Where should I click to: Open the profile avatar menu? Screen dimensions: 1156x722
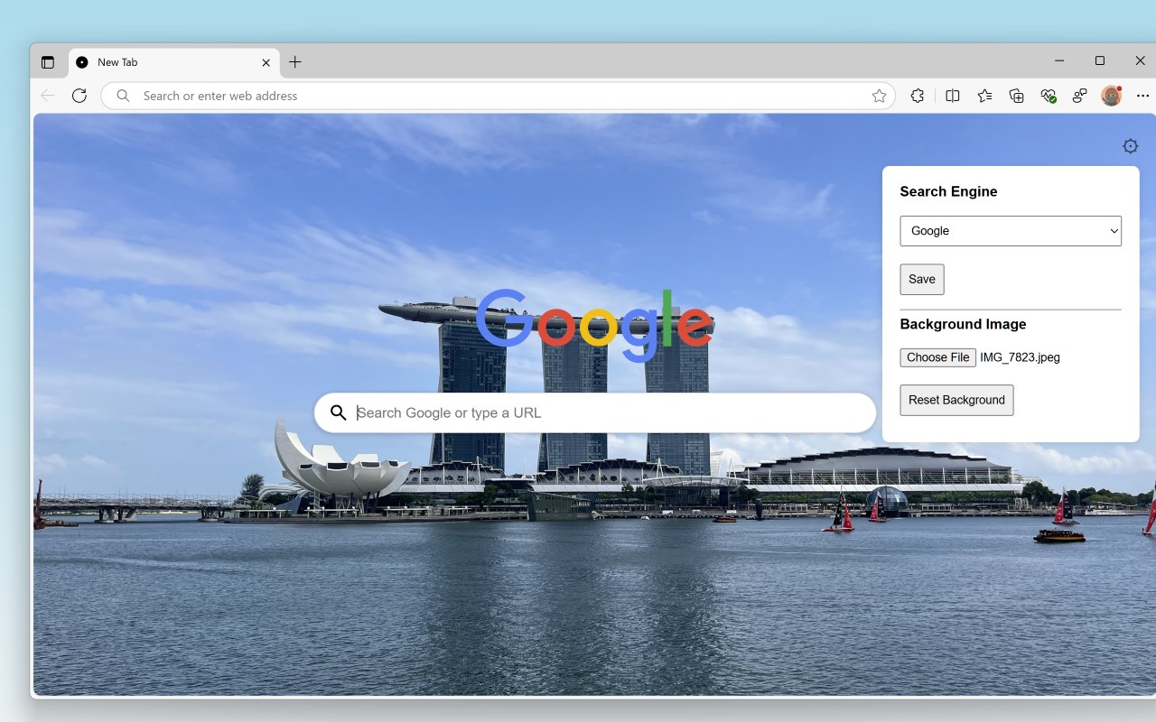(x=1112, y=96)
